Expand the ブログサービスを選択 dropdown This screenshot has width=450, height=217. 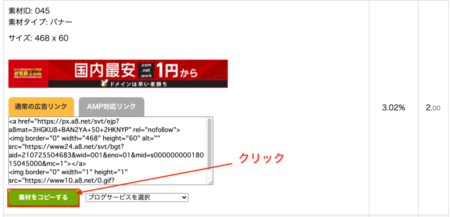137,198
